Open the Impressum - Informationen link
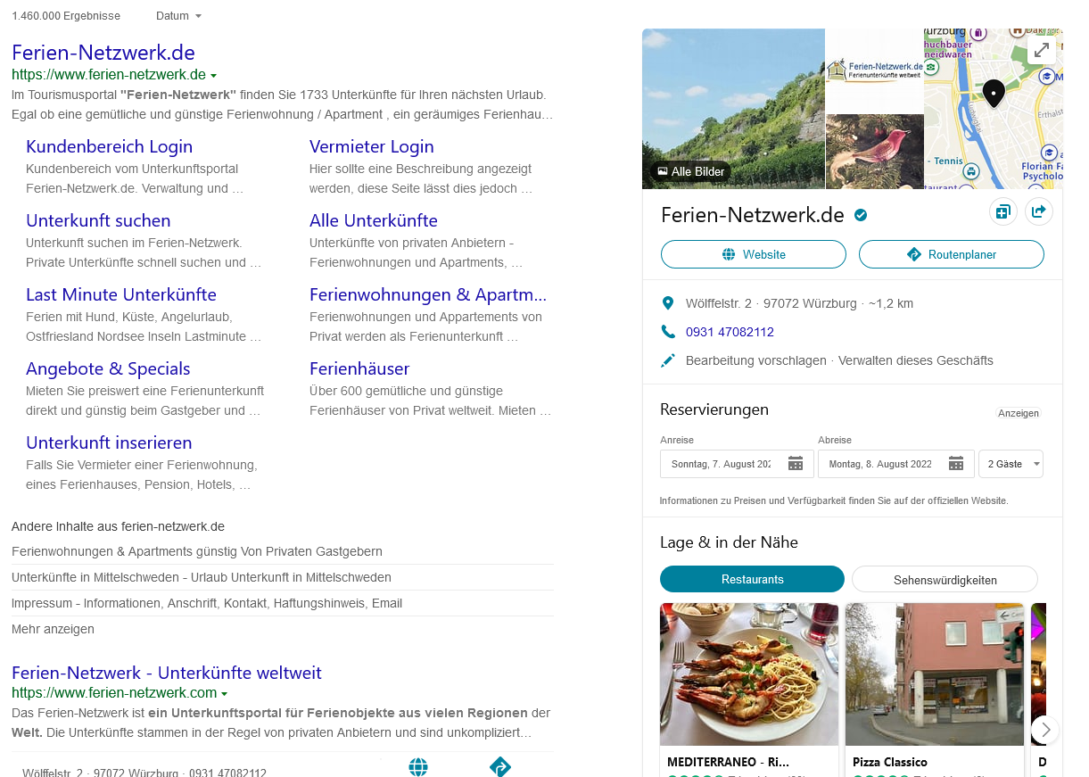The width and height of the screenshot is (1089, 777). pos(207,603)
